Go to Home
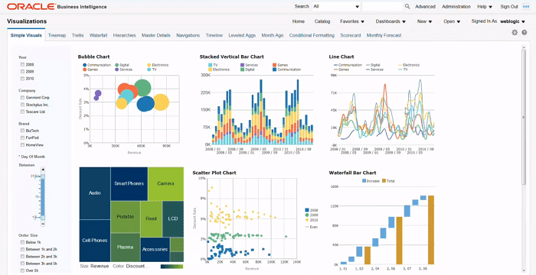 tap(299, 21)
